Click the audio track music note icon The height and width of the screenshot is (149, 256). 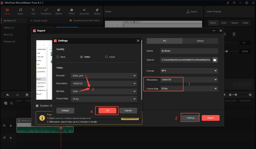pos(5,138)
